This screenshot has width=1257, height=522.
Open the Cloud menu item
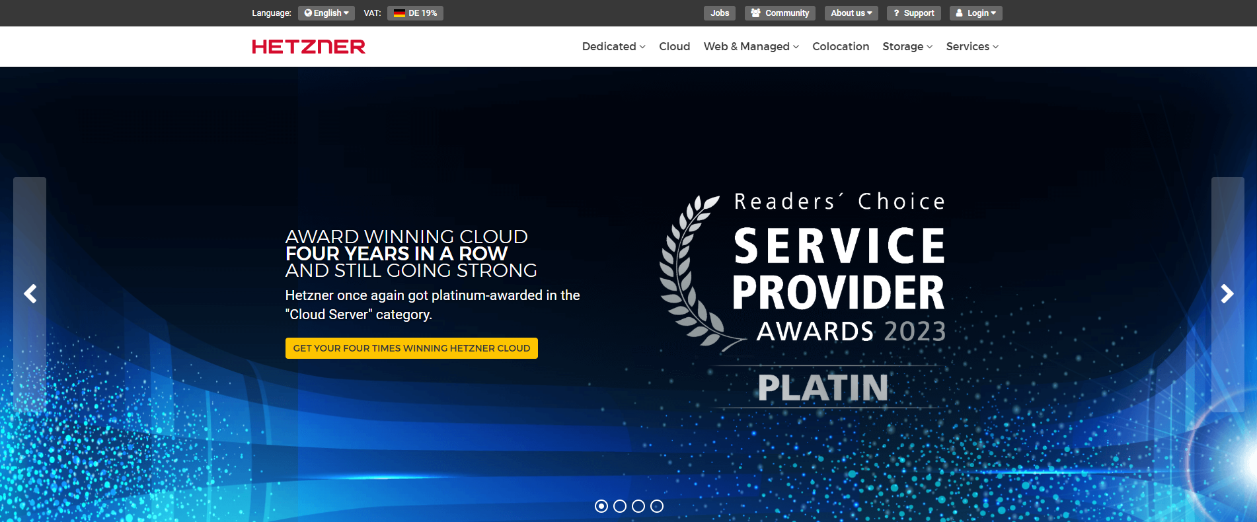click(674, 46)
